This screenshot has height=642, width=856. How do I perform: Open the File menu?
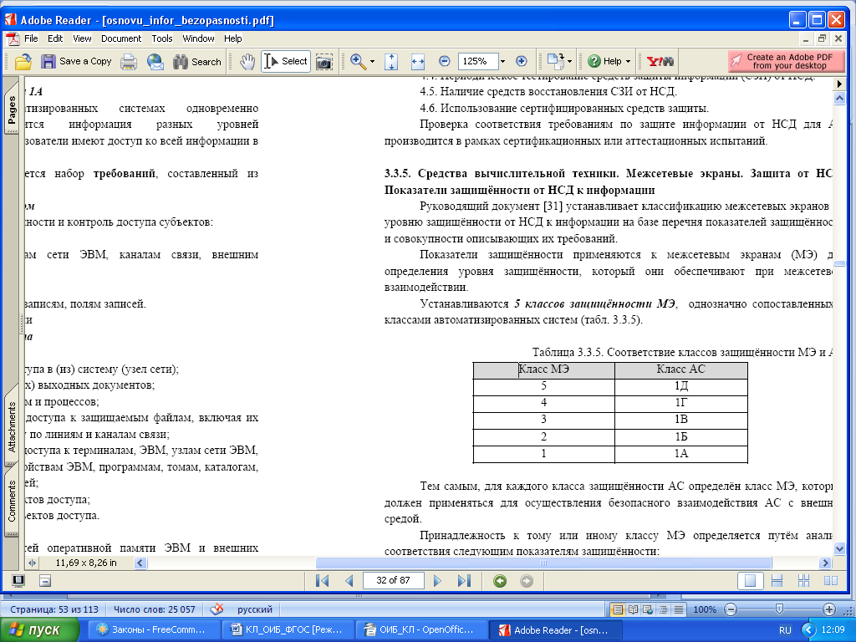(x=31, y=38)
